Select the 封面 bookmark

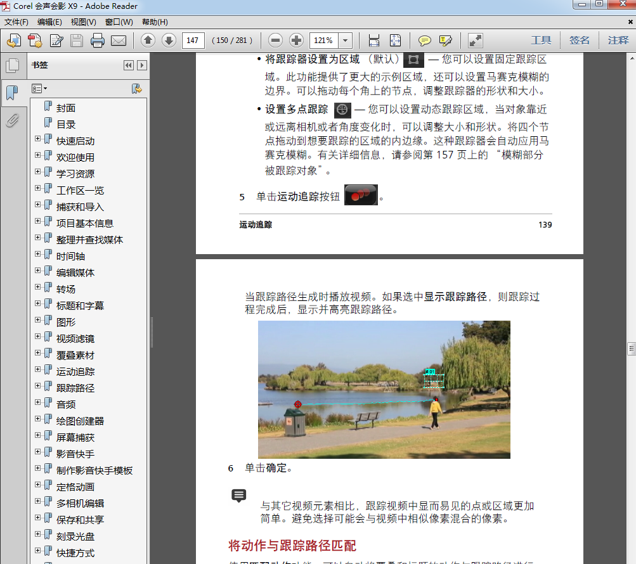pos(66,108)
